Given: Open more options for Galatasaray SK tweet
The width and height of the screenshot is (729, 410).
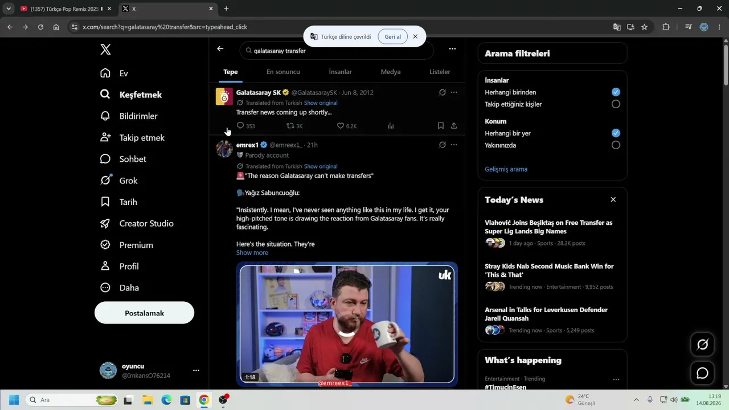Looking at the screenshot, I should (454, 92).
